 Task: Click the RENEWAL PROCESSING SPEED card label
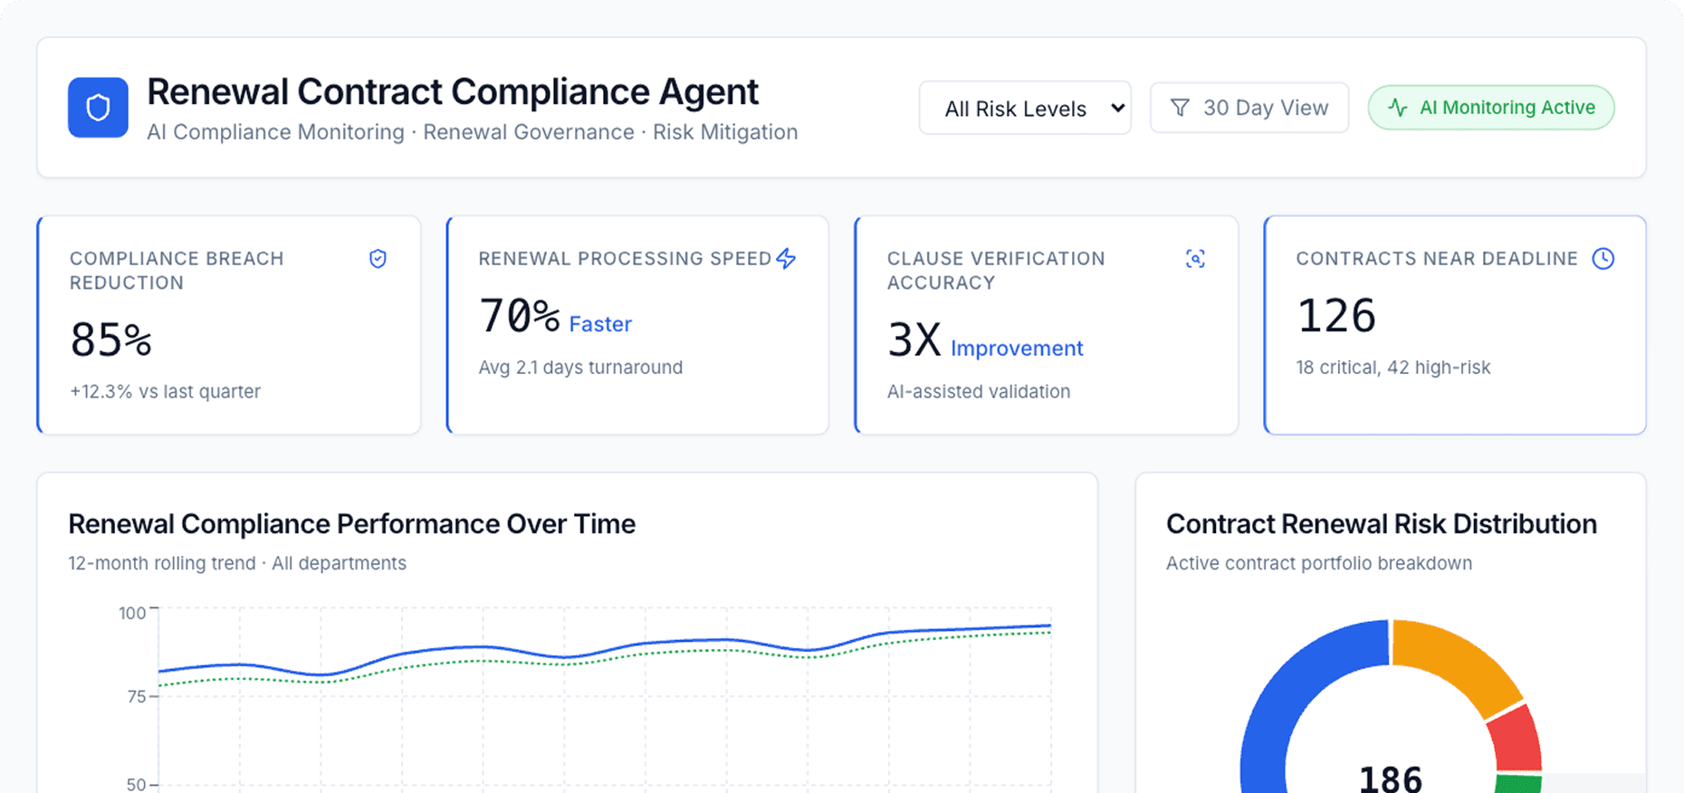(x=625, y=259)
